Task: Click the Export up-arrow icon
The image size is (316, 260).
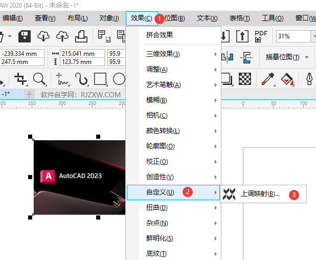Action: [242, 36]
